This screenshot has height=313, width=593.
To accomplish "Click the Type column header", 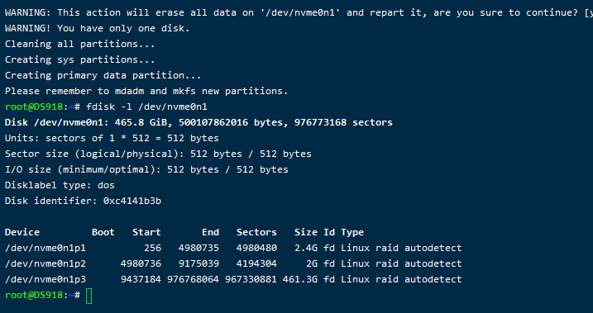I will click(352, 232).
